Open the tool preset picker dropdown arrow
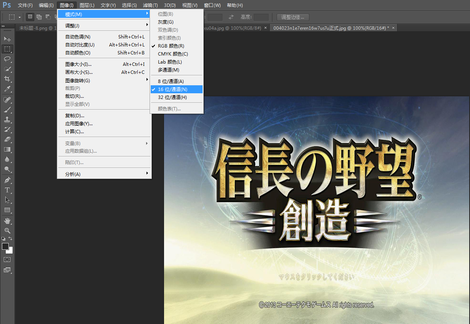The width and height of the screenshot is (470, 324). click(x=19, y=17)
